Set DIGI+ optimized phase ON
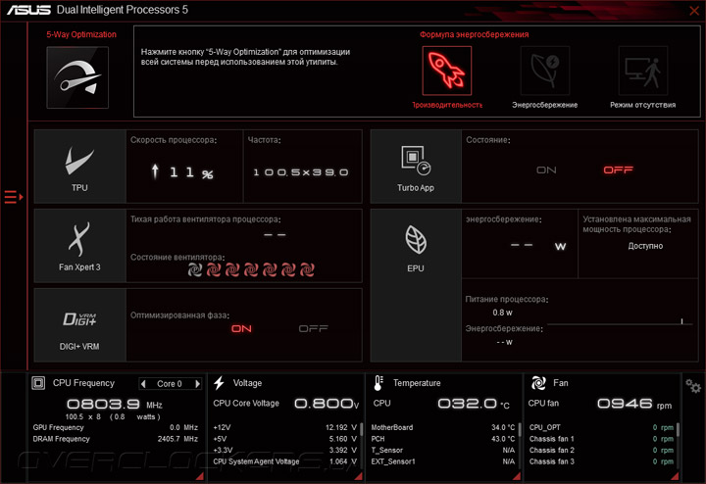Viewport: 706px width, 484px height. pyautogui.click(x=241, y=329)
